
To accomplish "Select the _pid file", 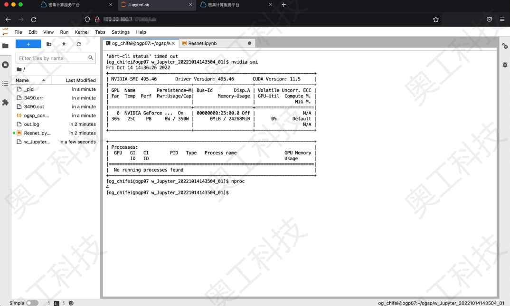I will point(56,89).
